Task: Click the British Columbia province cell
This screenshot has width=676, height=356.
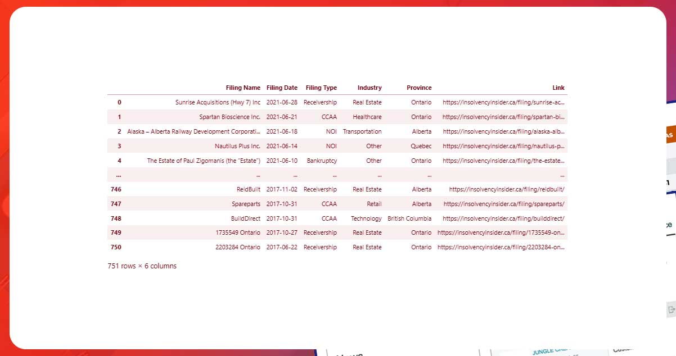Action: (x=409, y=218)
